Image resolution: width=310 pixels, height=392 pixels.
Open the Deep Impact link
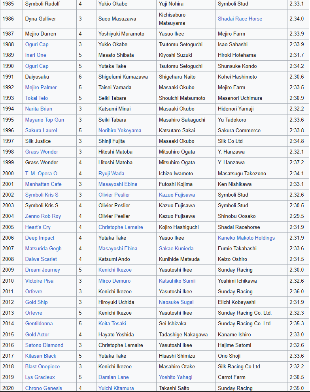coord(40,238)
